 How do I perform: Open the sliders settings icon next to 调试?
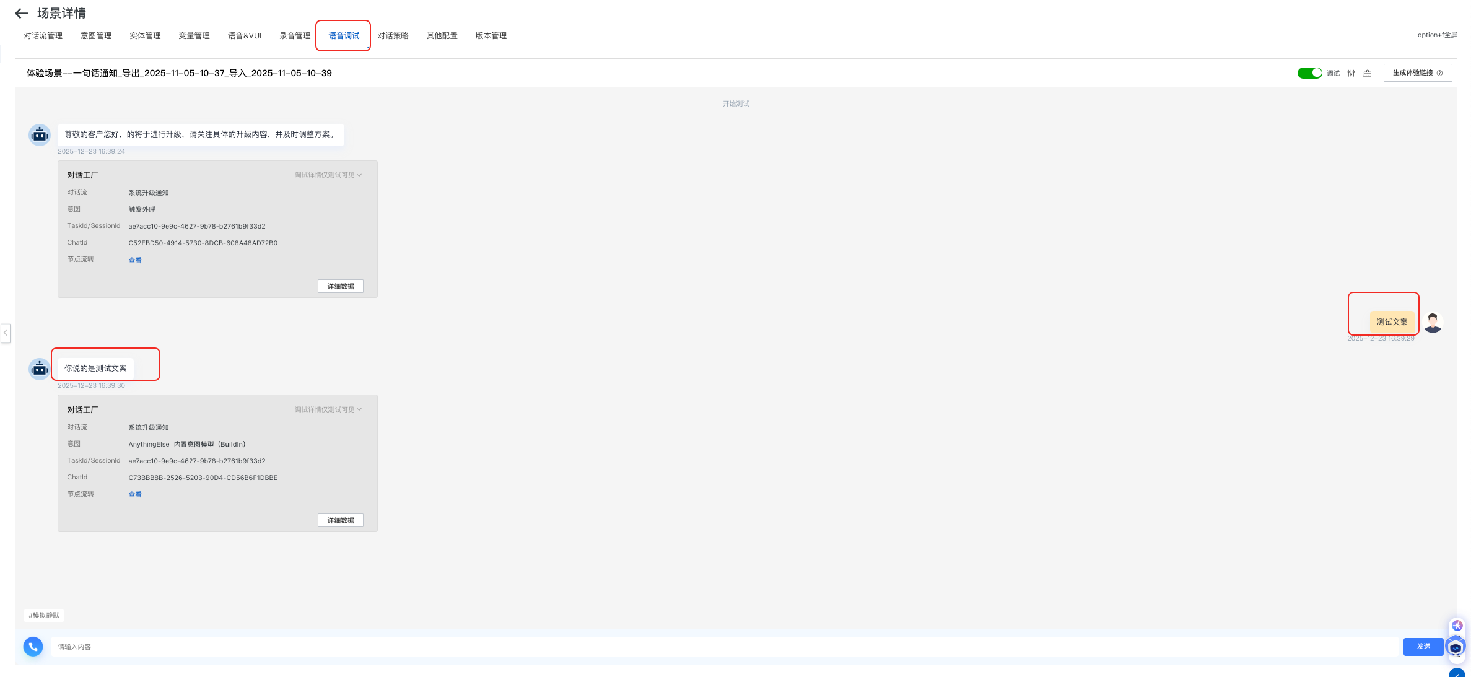pos(1351,73)
